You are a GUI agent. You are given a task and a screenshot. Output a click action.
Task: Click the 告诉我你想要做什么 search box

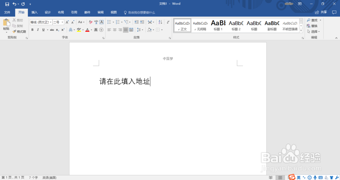(139, 13)
